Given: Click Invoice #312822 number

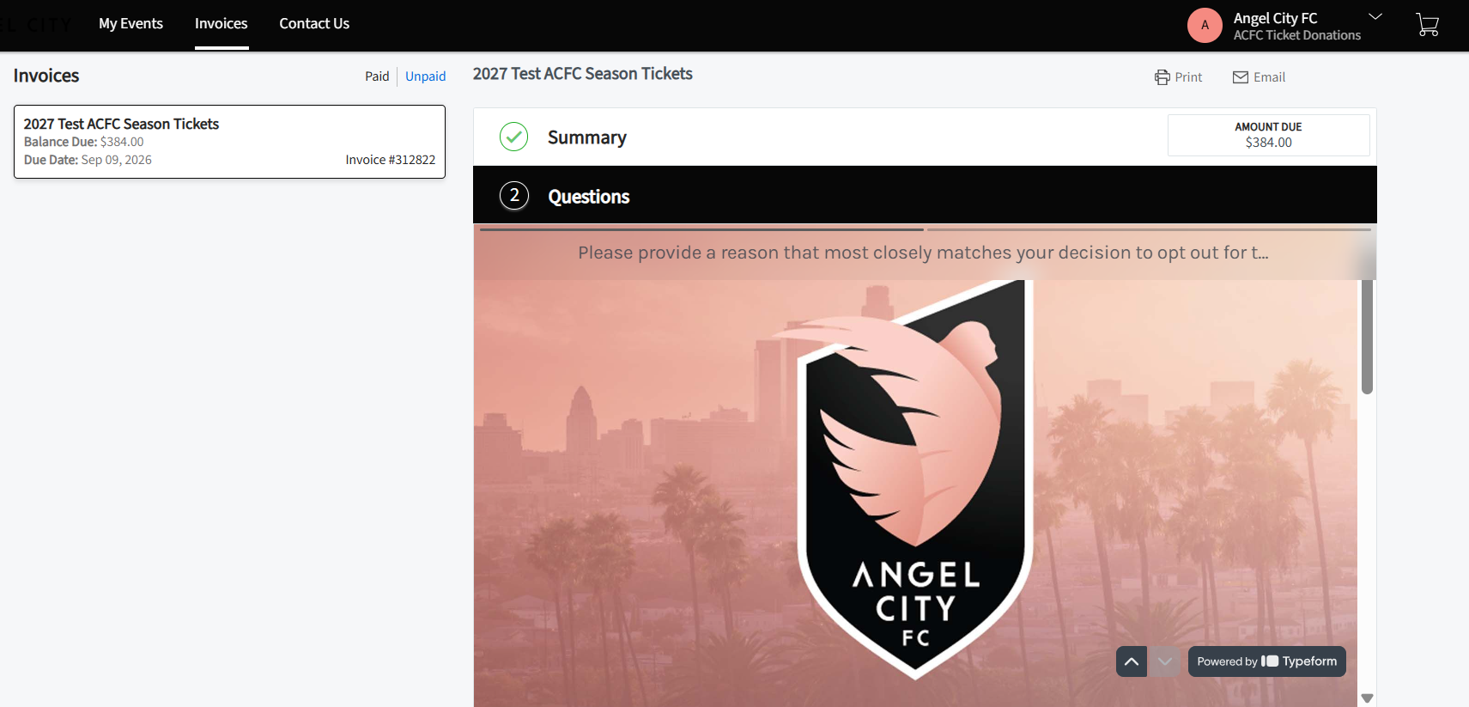Looking at the screenshot, I should (391, 160).
